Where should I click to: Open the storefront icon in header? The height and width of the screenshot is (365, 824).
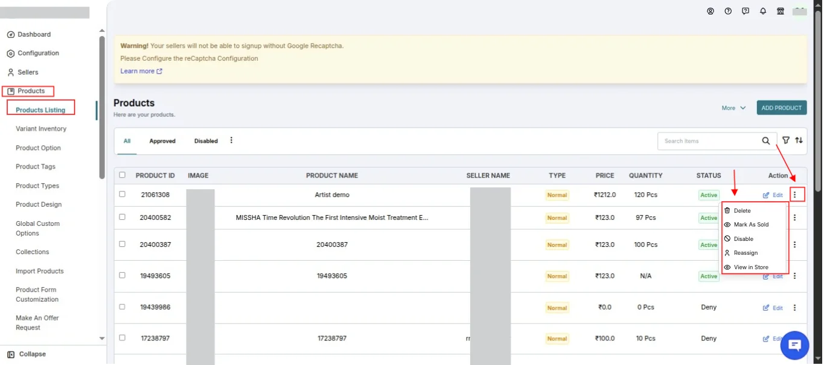tap(781, 11)
